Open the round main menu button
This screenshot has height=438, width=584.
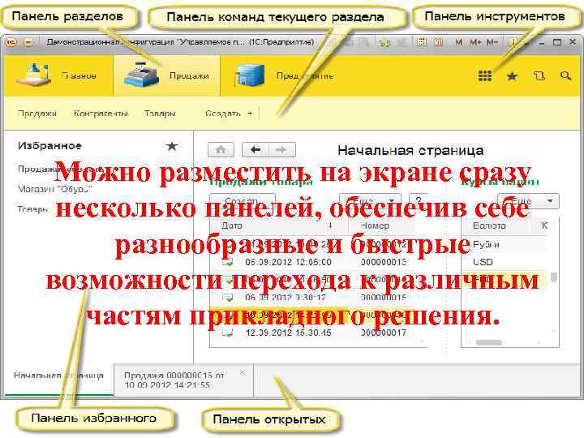tap(28, 42)
